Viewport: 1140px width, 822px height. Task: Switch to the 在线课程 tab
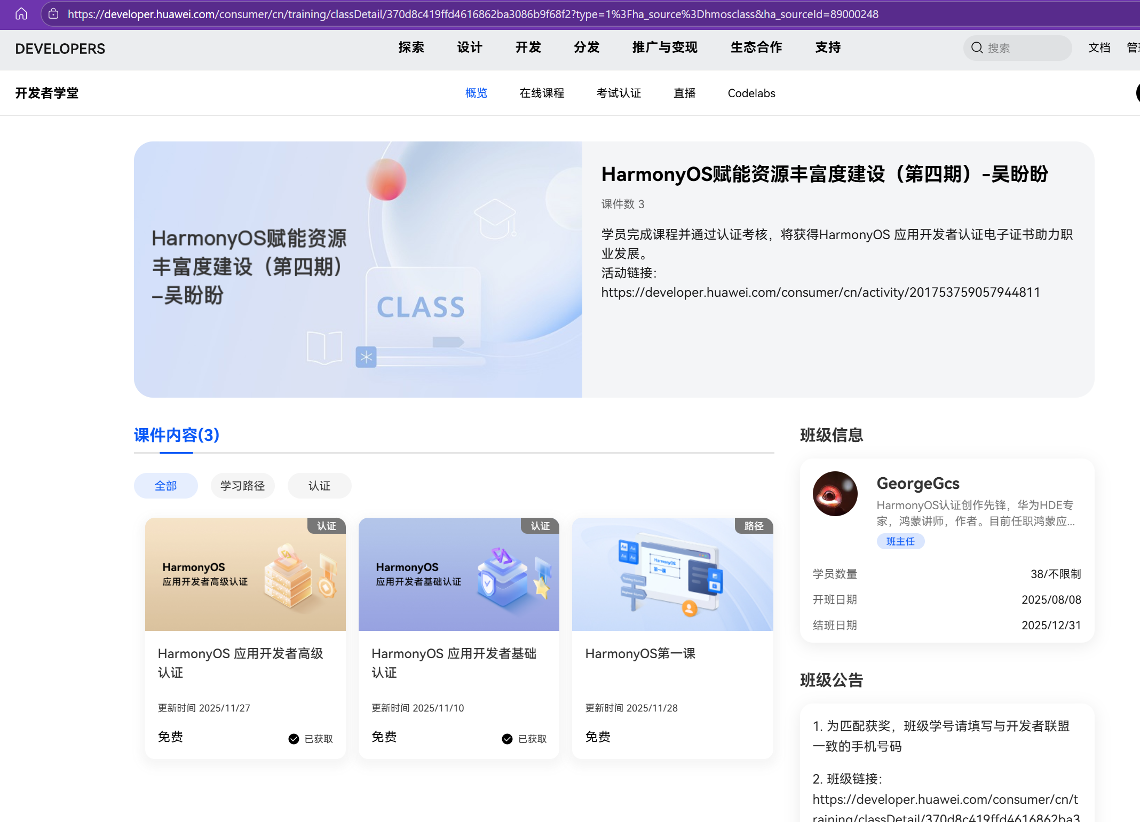coord(541,93)
